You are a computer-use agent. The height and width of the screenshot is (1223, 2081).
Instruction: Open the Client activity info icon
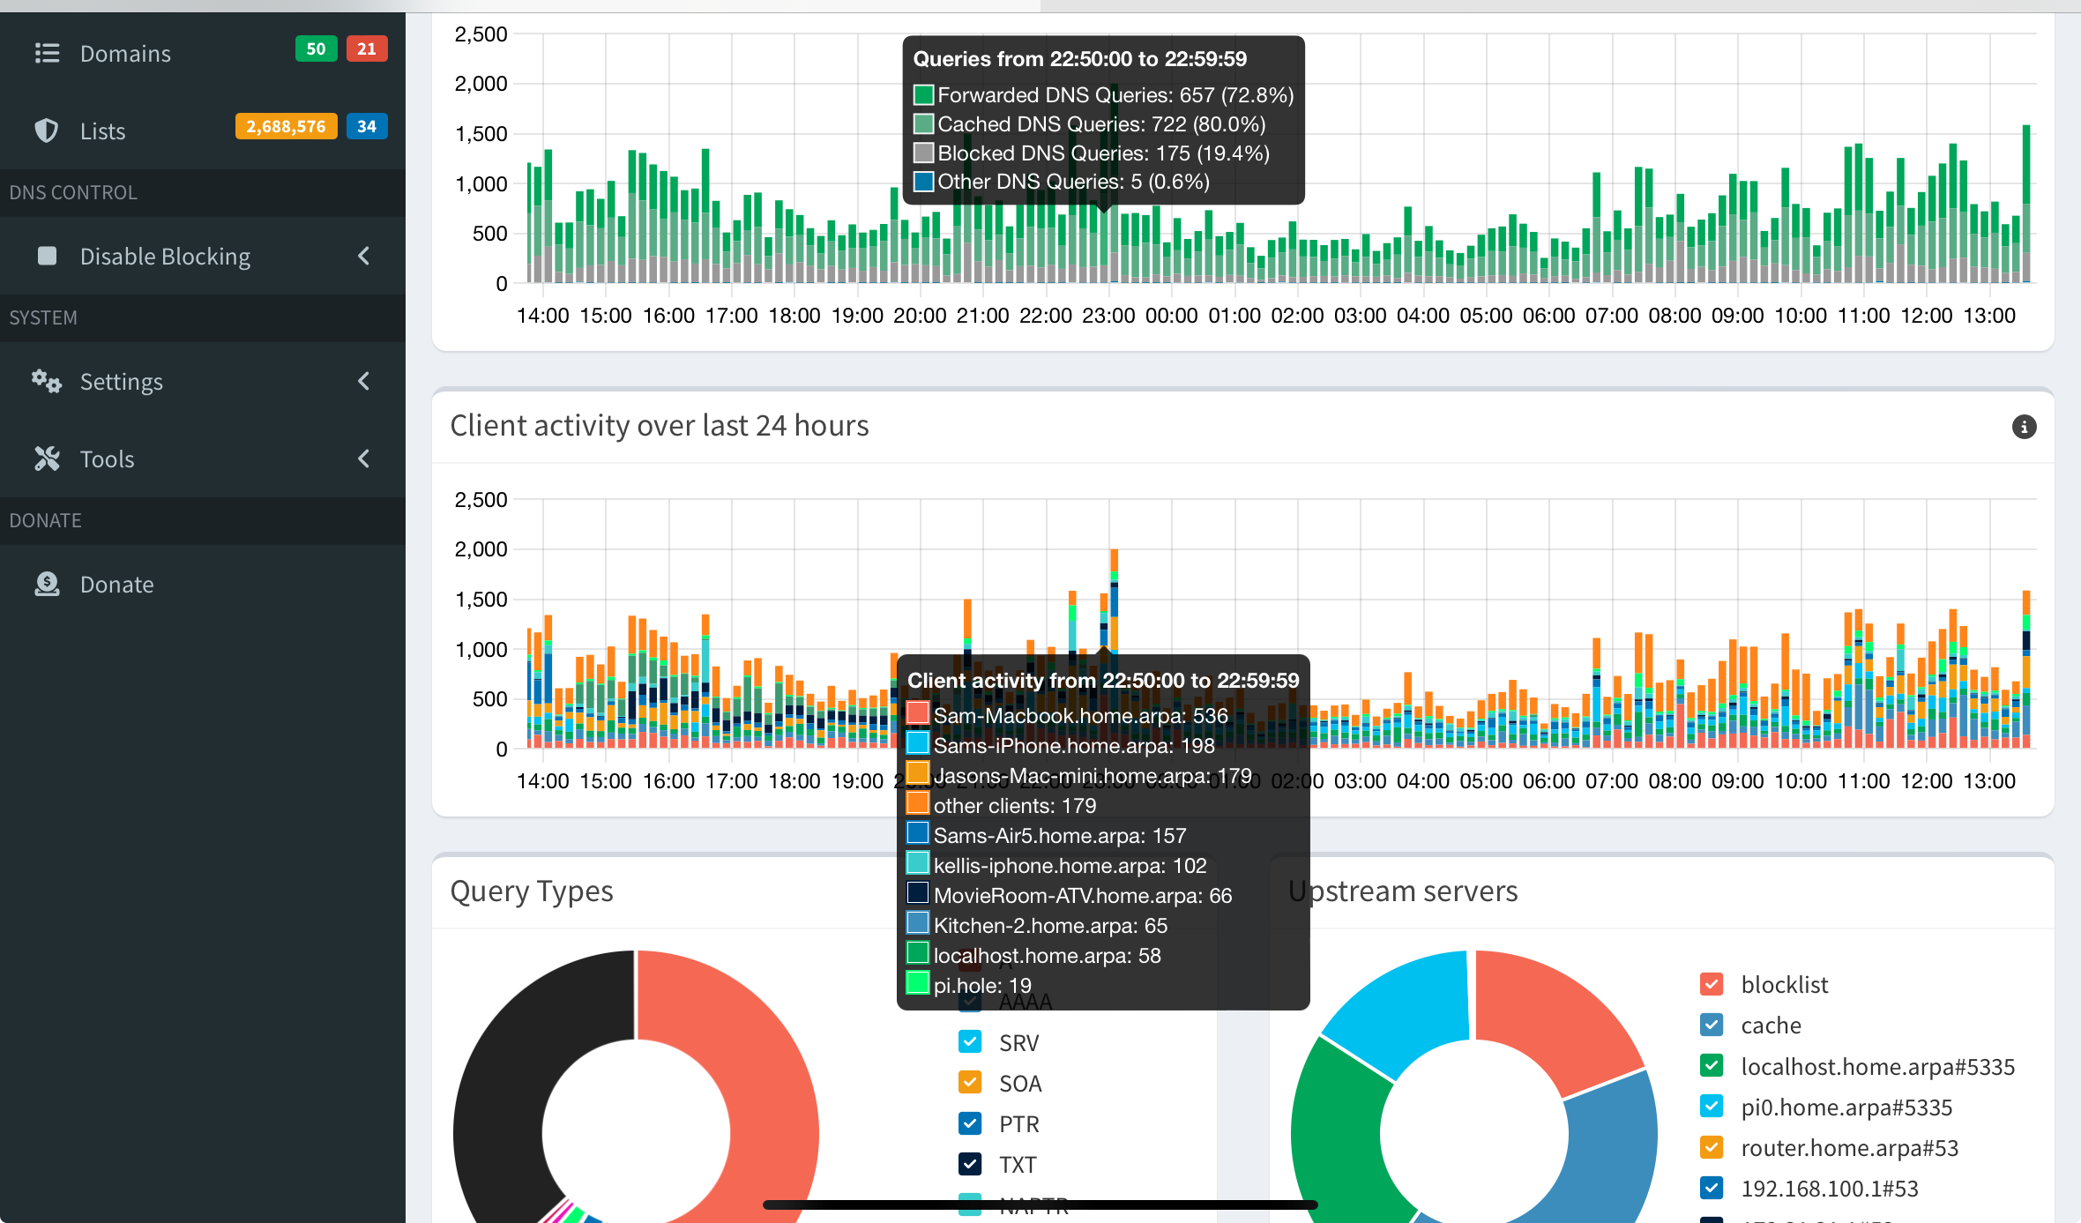click(2024, 427)
